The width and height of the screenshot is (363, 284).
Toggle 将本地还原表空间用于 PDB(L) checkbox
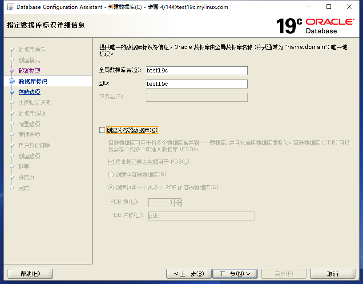(x=111, y=162)
